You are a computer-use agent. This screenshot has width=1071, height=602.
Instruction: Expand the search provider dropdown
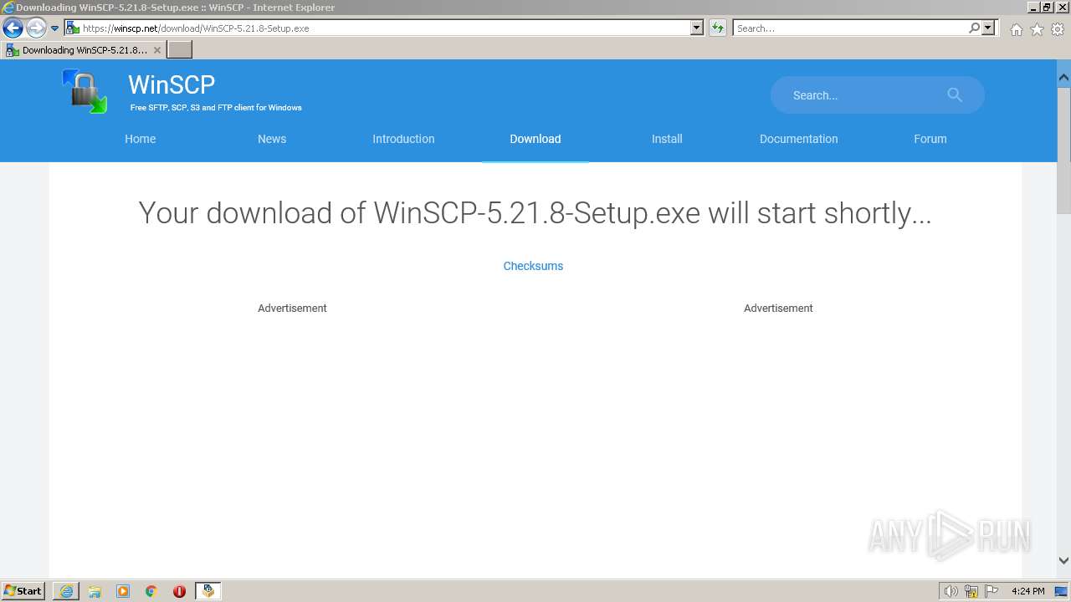pos(988,28)
